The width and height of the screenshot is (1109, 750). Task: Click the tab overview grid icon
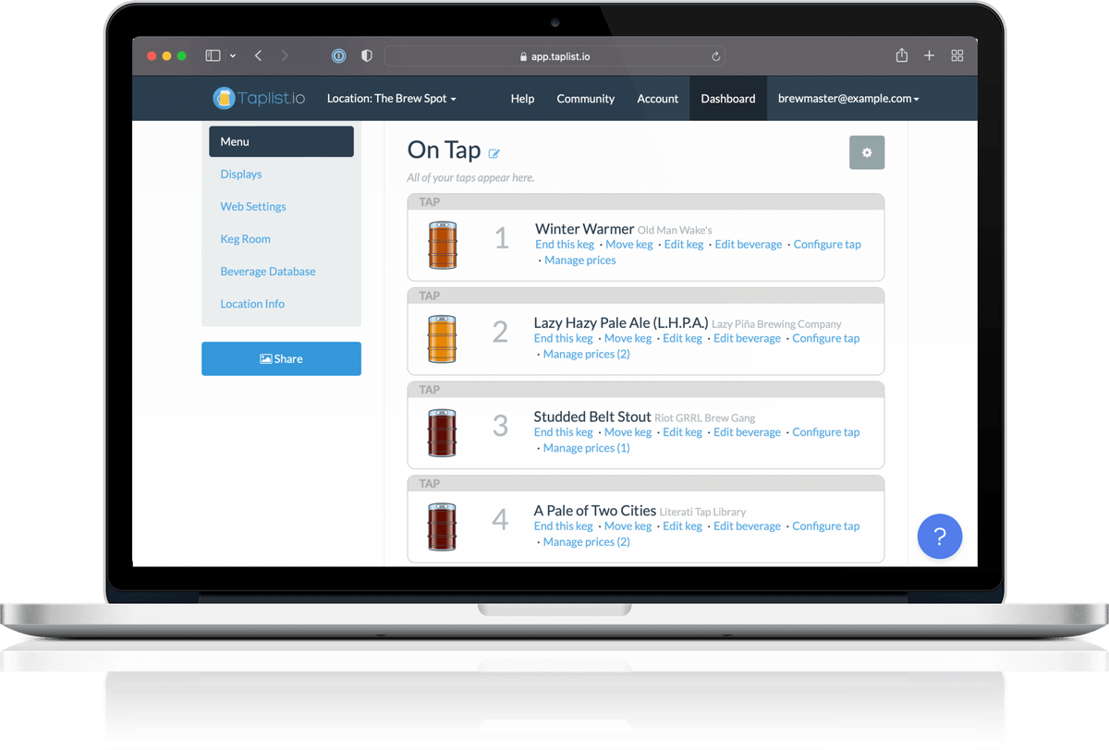957,55
